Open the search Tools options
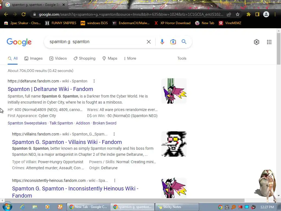Image resolution: width=281 pixels, height=211 pixels. point(182,58)
